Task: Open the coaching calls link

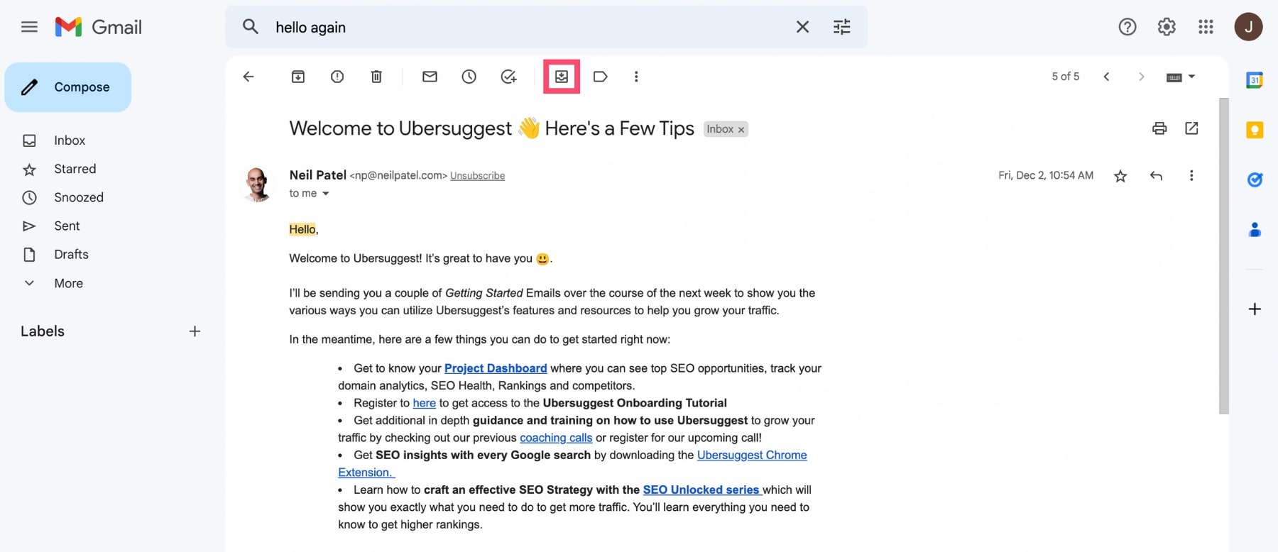Action: (556, 438)
